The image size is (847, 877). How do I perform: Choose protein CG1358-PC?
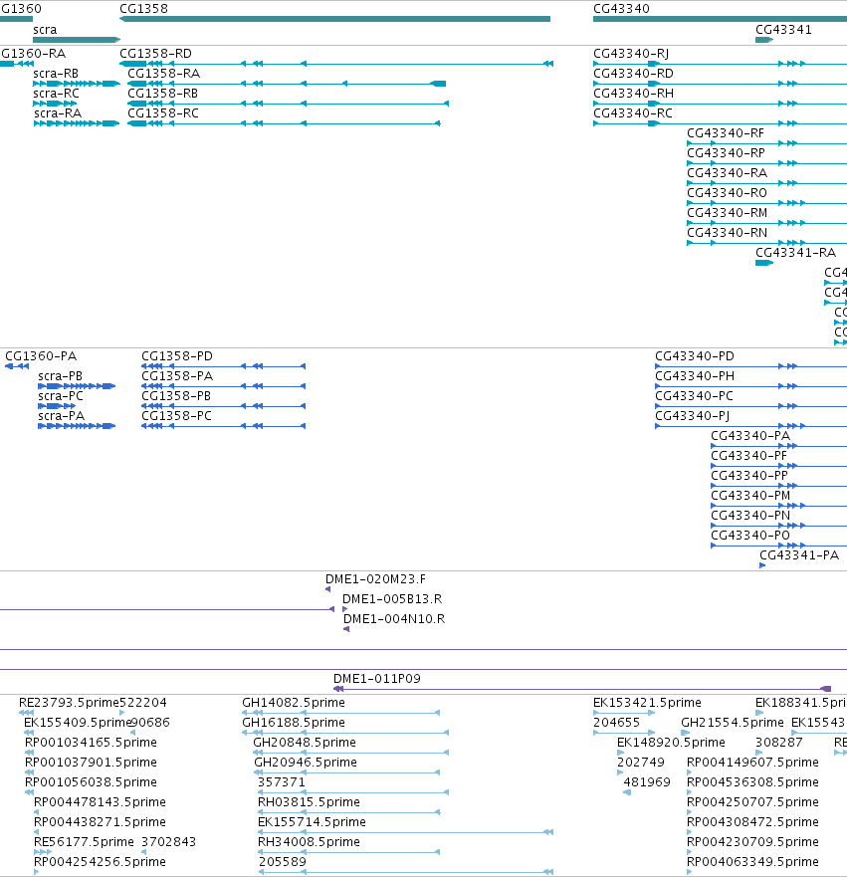(176, 416)
